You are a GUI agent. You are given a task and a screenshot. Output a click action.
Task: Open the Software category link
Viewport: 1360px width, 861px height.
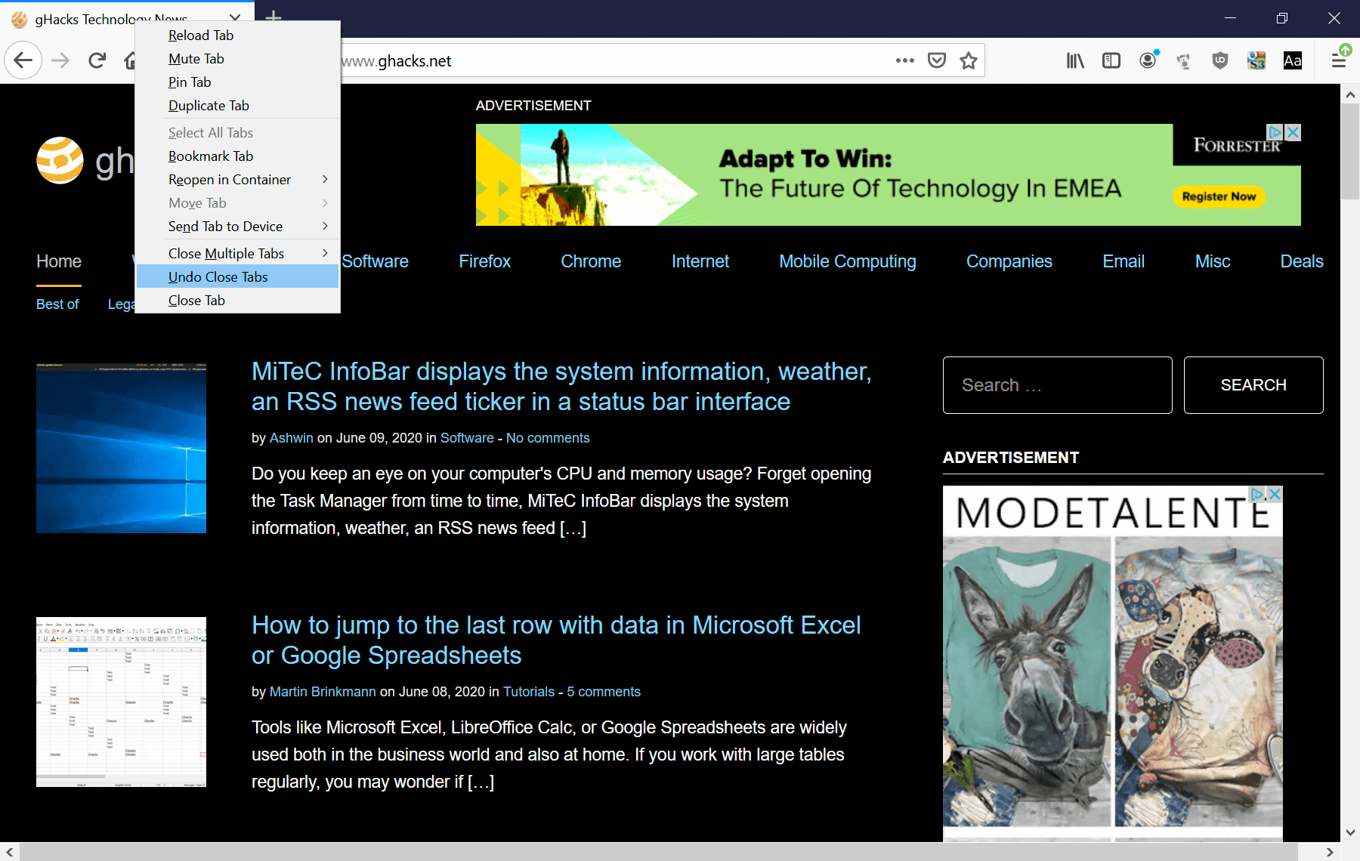coord(375,261)
